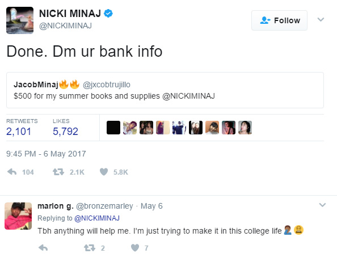
Task: Like marlon g.'s reply with heart icon
Action: coord(135,248)
